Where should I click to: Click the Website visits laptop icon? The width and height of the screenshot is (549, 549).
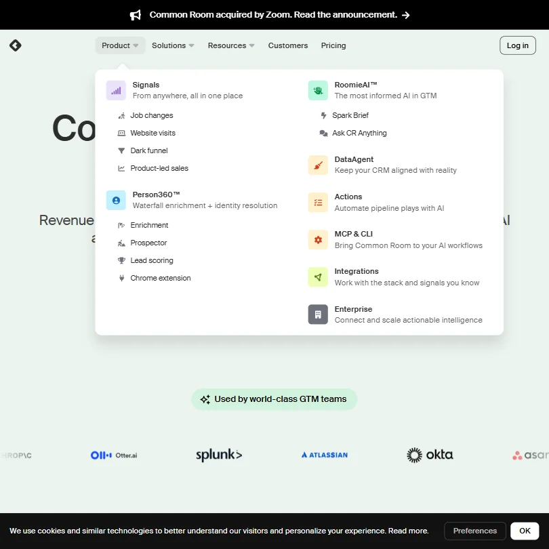tap(121, 133)
